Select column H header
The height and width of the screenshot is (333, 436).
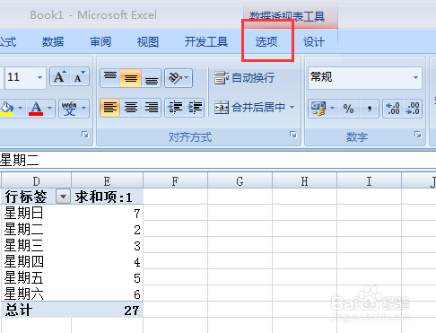tap(304, 181)
